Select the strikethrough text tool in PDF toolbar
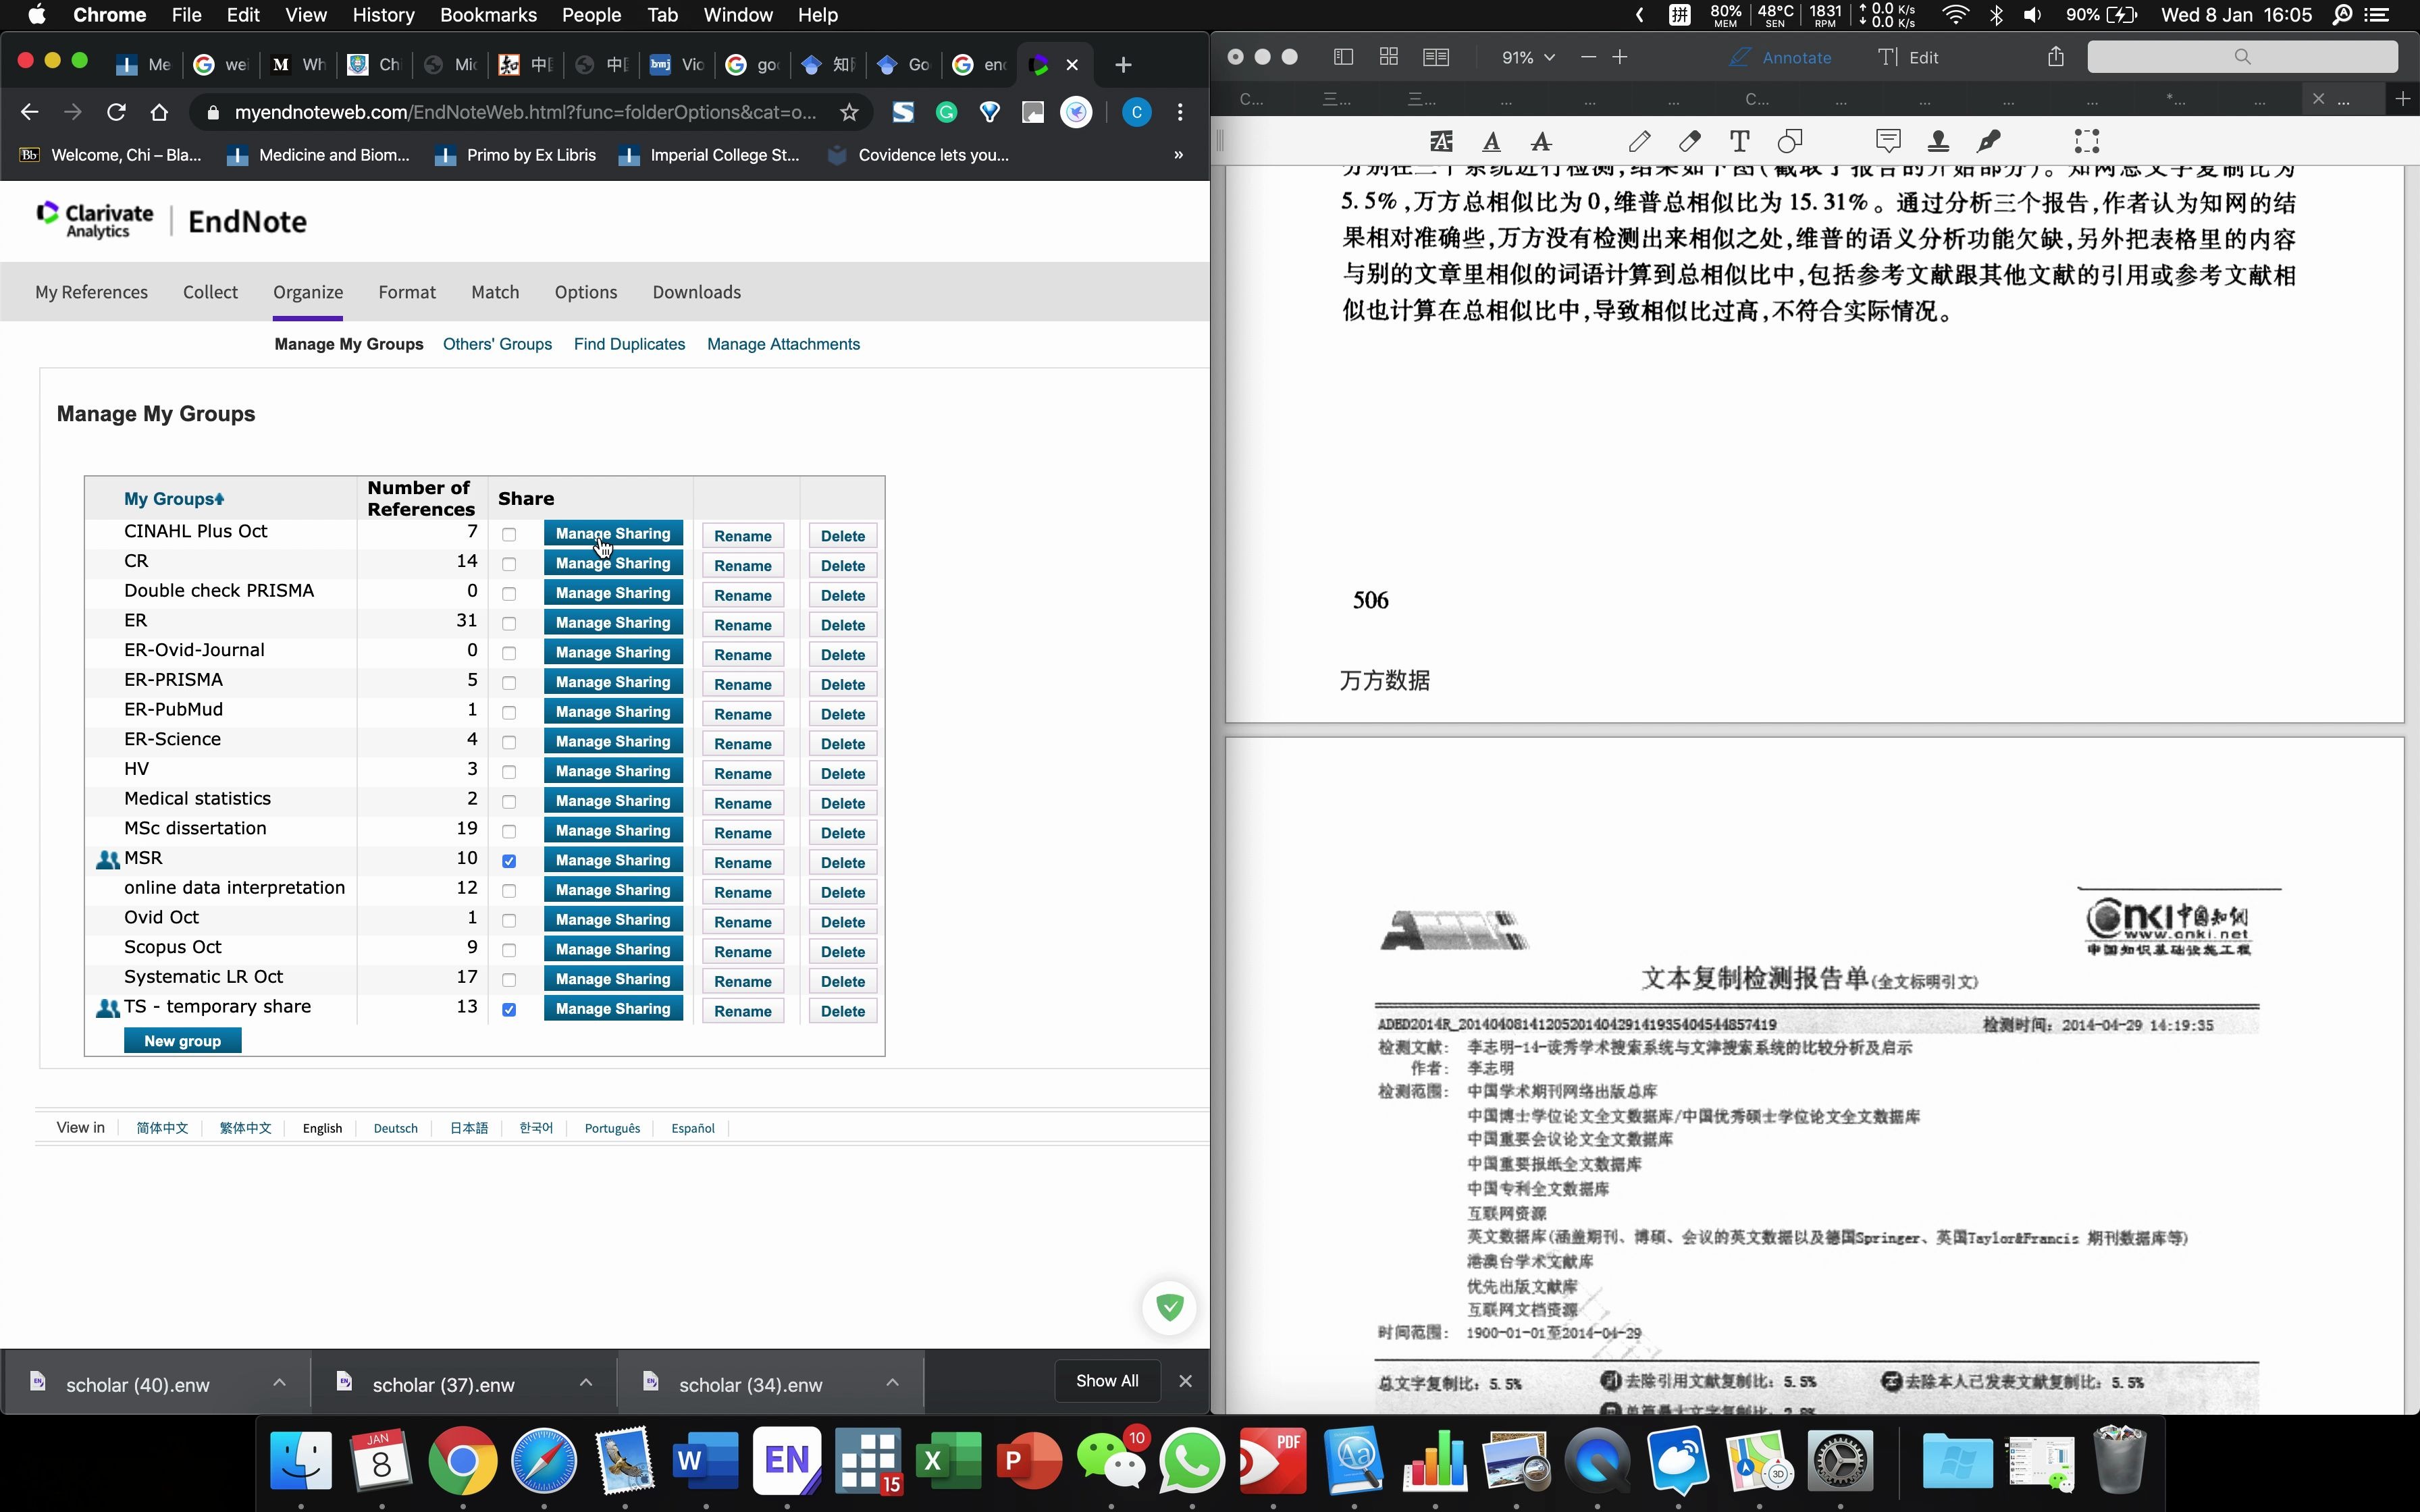The width and height of the screenshot is (2420, 1512). [x=1541, y=141]
